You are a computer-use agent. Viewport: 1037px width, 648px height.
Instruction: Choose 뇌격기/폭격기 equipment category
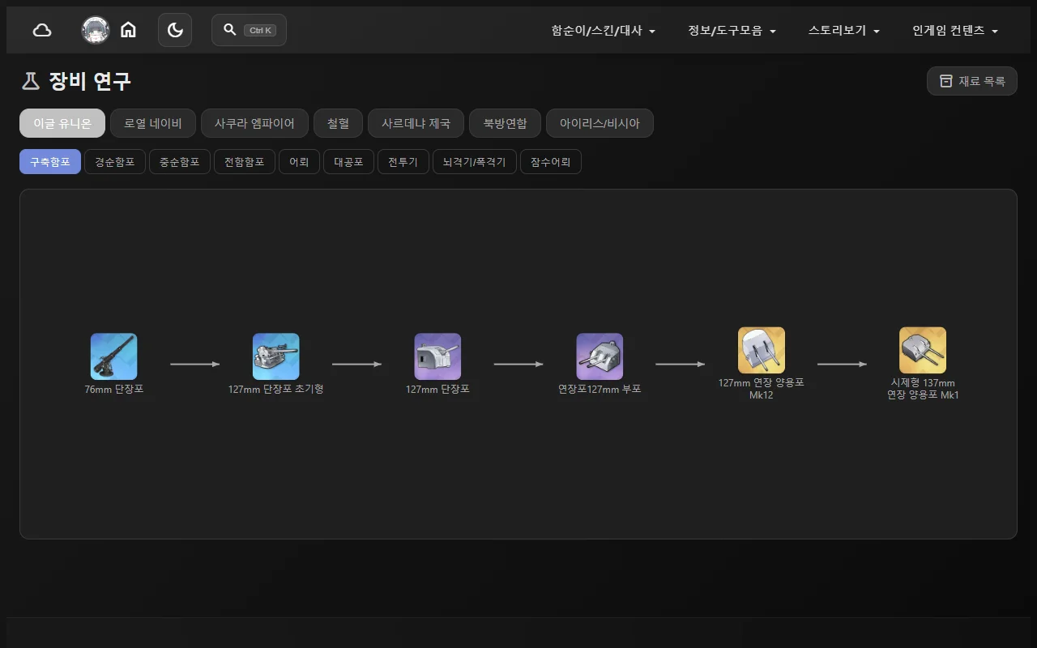[x=475, y=162]
